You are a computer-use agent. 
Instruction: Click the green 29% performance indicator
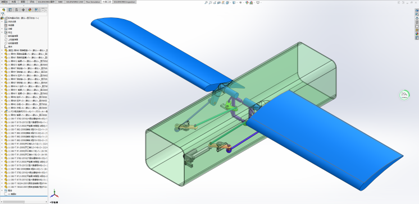pyautogui.click(x=404, y=95)
